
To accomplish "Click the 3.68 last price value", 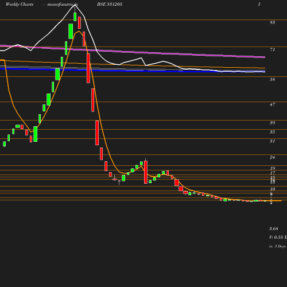I will click(274, 228).
